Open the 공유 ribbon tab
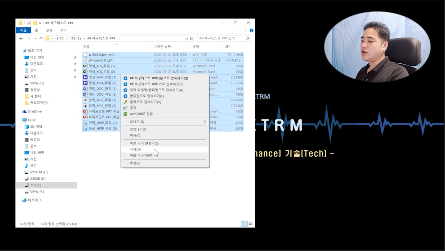445x251 pixels. (49, 30)
